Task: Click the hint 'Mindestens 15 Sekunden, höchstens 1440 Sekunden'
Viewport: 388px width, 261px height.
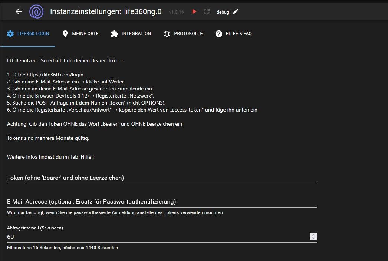Action: pyautogui.click(x=62, y=248)
